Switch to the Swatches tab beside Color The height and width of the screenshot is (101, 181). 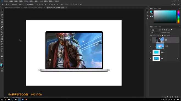point(155,8)
